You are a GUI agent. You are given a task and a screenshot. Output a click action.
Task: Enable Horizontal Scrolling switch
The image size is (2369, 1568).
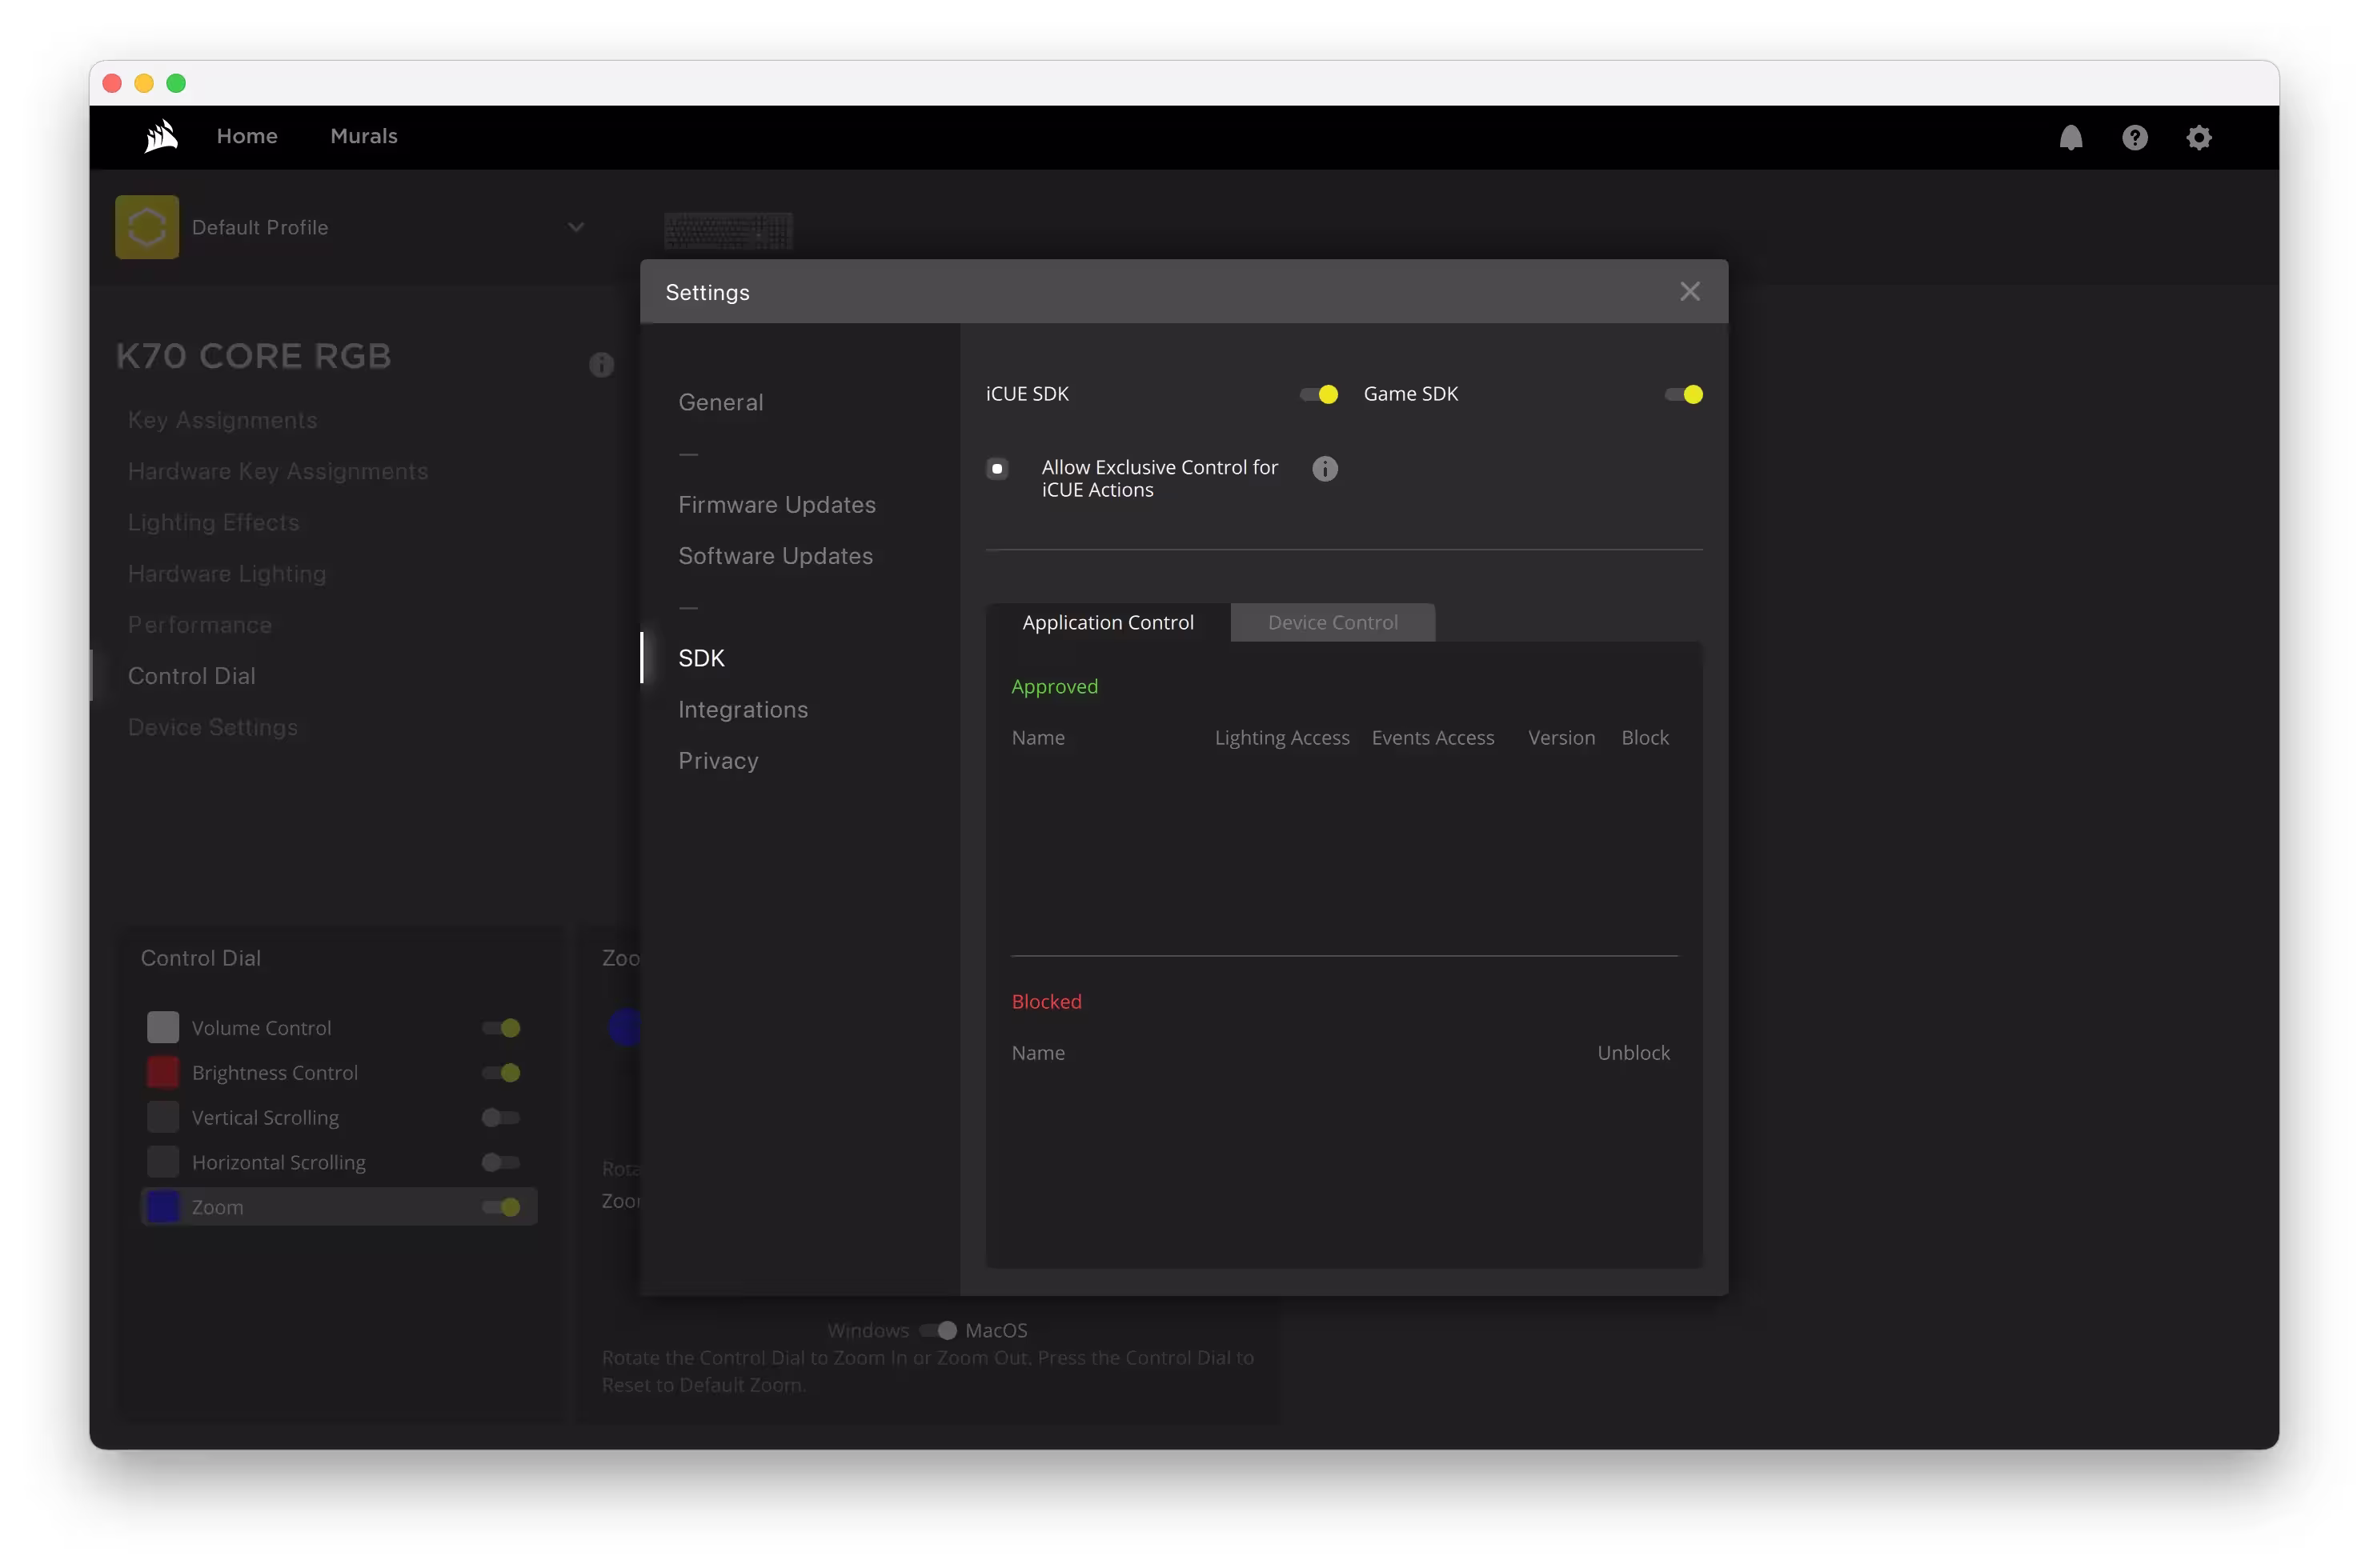(x=501, y=1162)
